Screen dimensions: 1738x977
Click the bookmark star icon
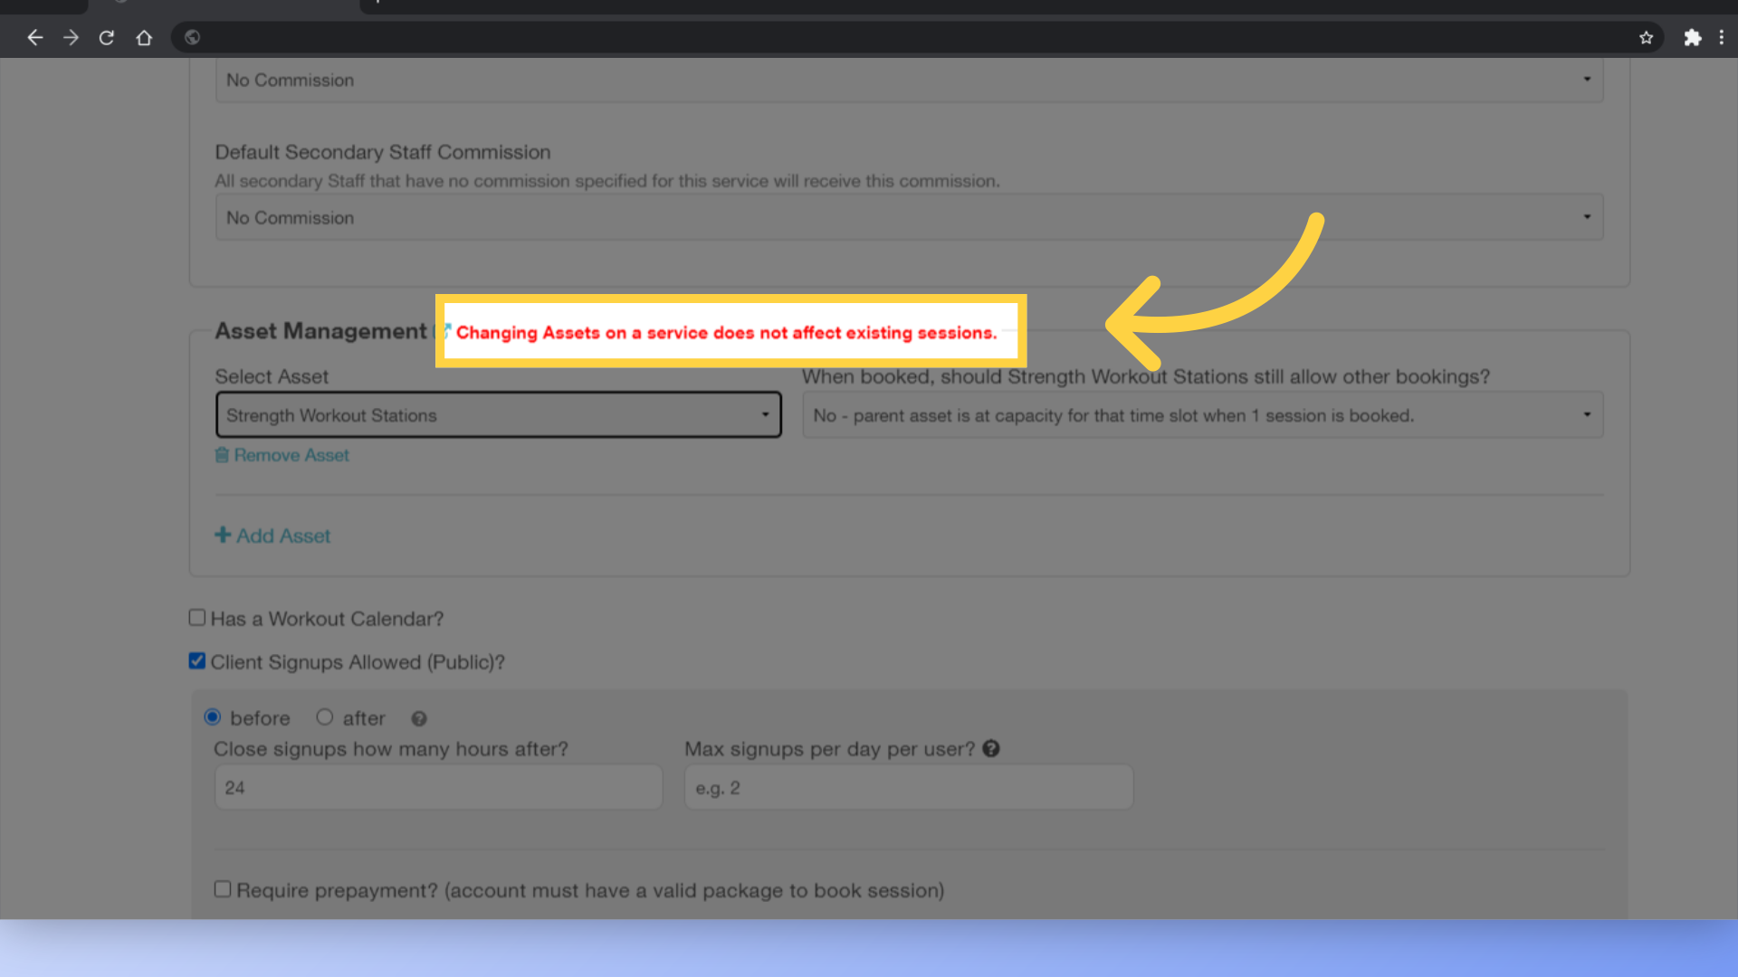pyautogui.click(x=1646, y=38)
